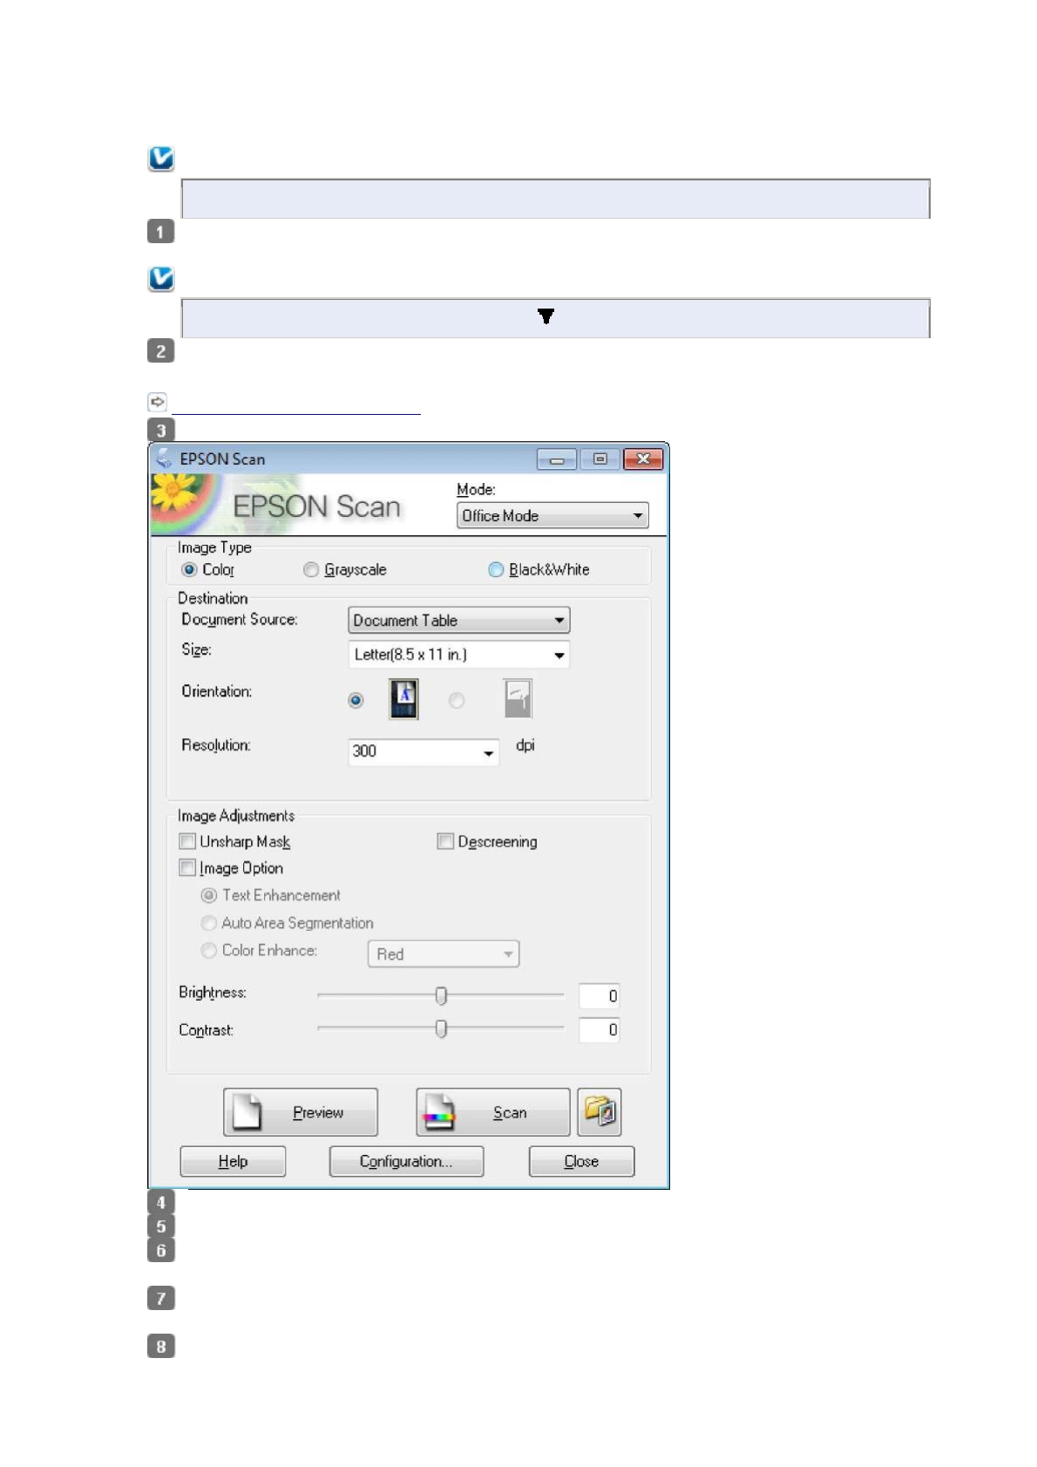Click the Contrast value input field

pyautogui.click(x=600, y=1030)
